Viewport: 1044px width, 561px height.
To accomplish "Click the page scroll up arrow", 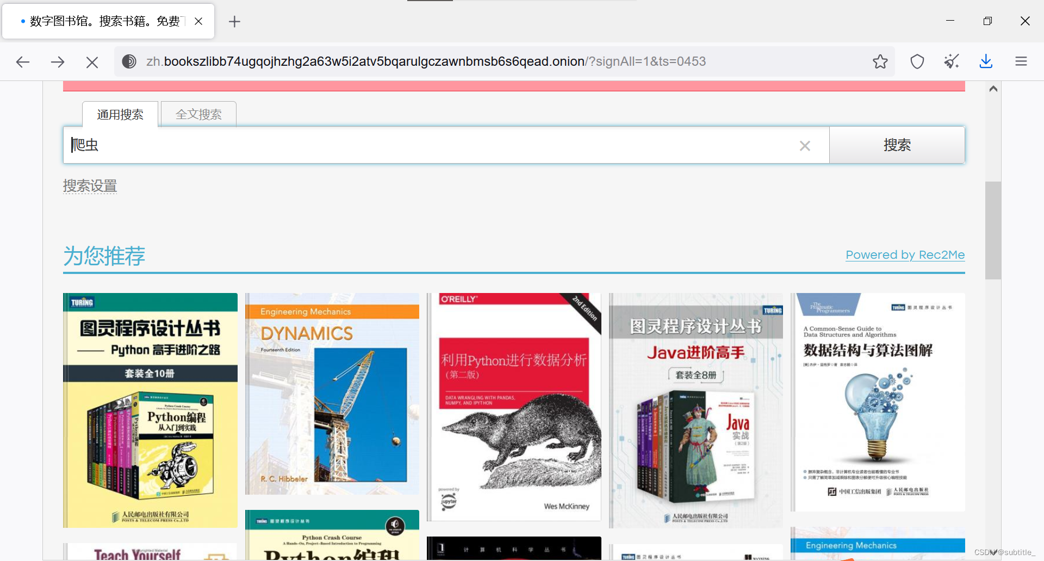I will tap(993, 89).
